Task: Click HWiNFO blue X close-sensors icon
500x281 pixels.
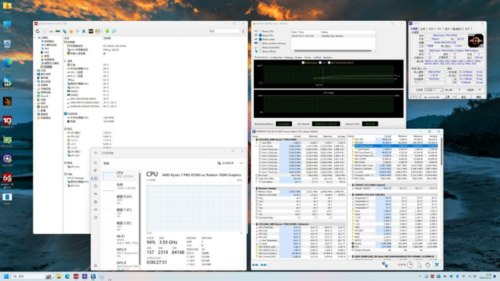Action: pos(437,265)
